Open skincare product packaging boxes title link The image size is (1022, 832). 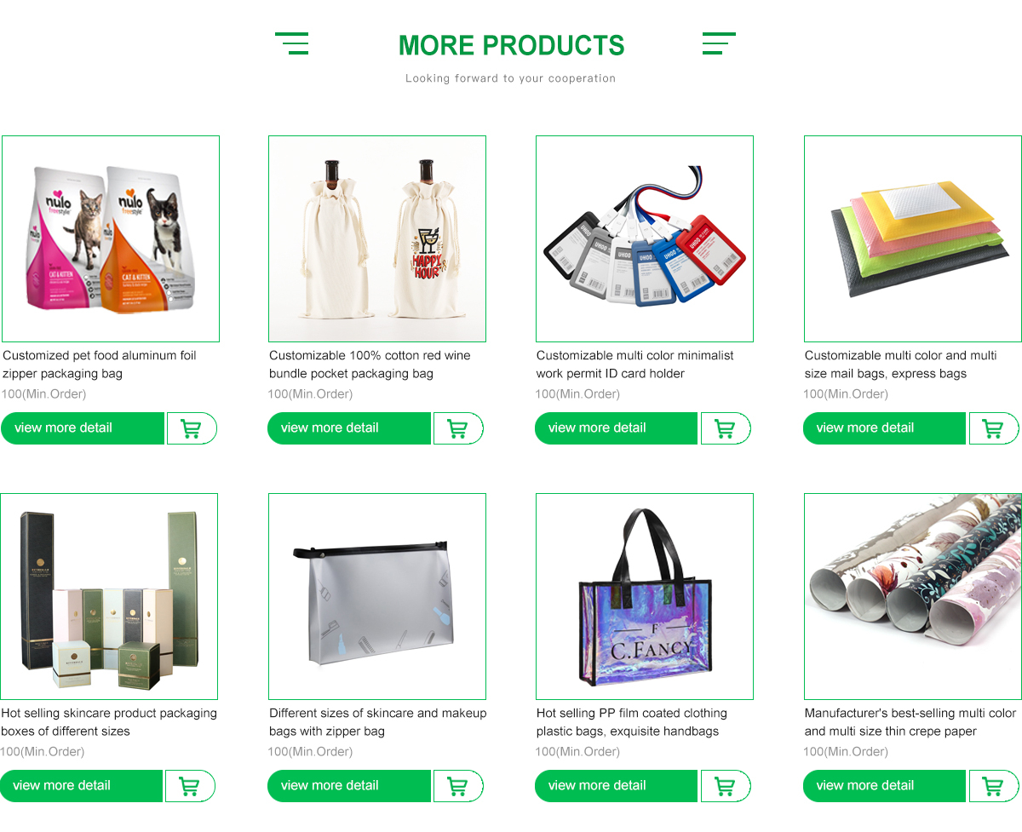(x=109, y=722)
